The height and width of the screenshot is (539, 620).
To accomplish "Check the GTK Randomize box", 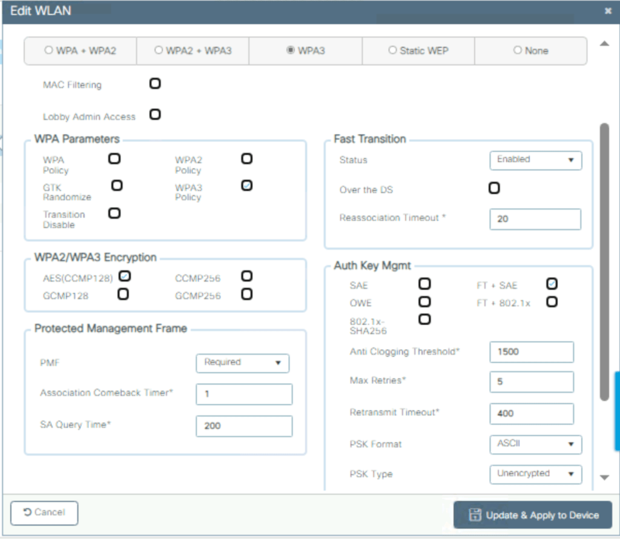I will 117,185.
